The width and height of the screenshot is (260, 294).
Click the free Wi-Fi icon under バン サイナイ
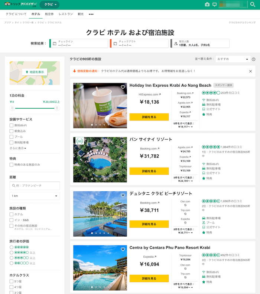click(204, 164)
